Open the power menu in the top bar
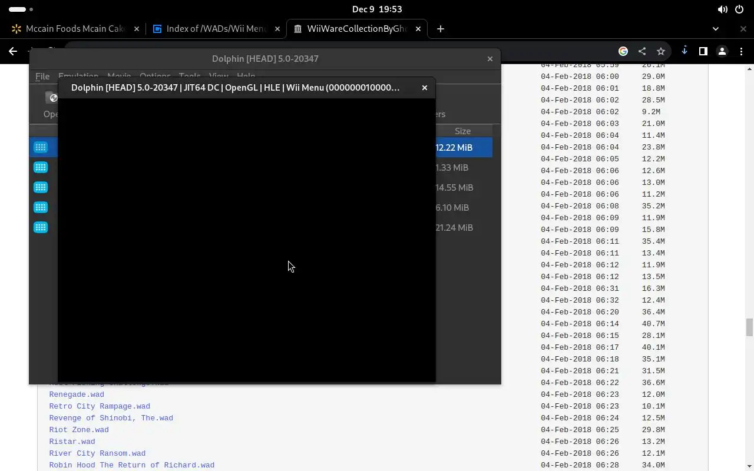 coord(739,9)
